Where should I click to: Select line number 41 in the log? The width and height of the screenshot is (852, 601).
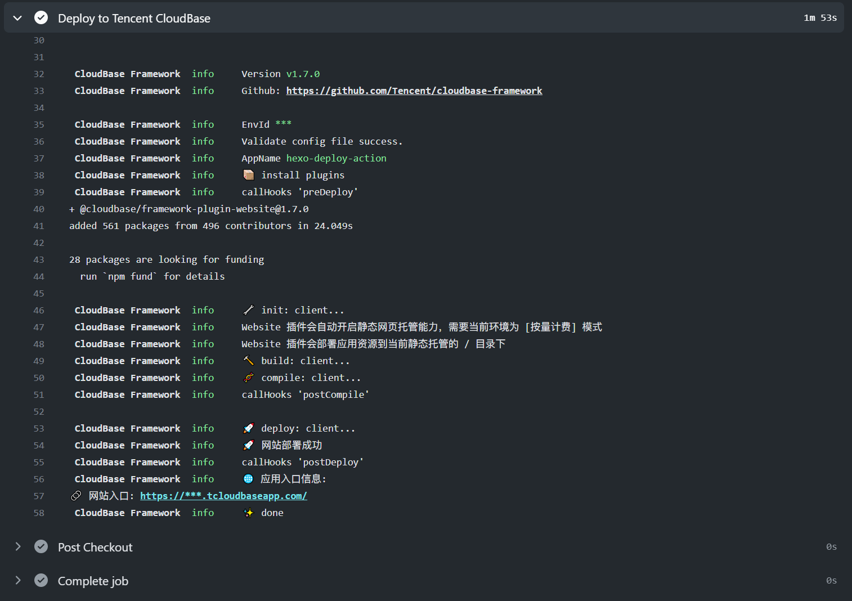39,226
